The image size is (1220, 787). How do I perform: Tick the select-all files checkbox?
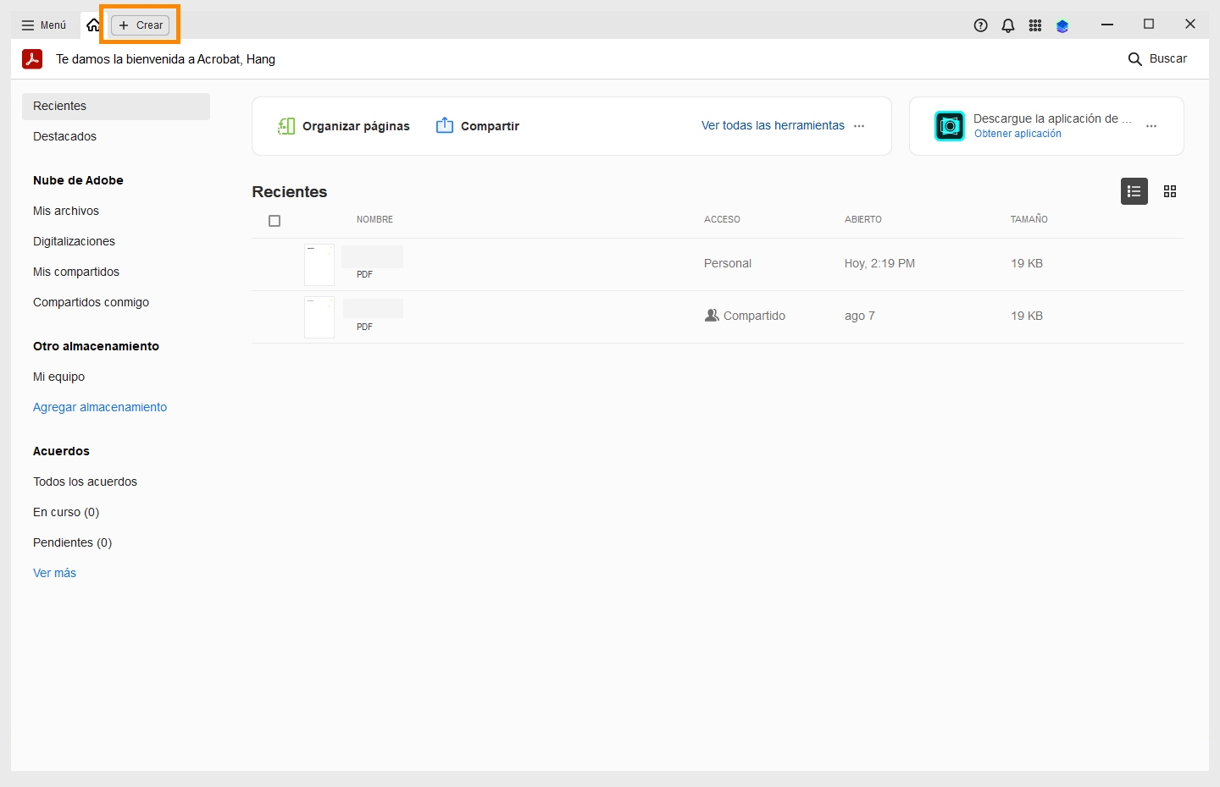click(x=274, y=221)
